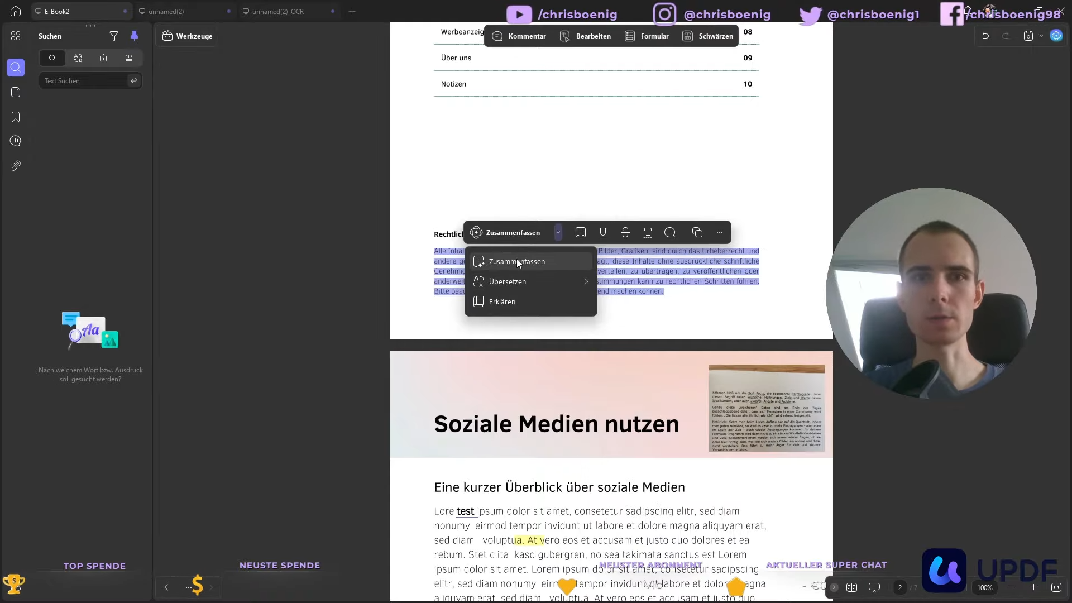Click the highlight icon in selection toolbar
The image size is (1072, 603).
[581, 232]
